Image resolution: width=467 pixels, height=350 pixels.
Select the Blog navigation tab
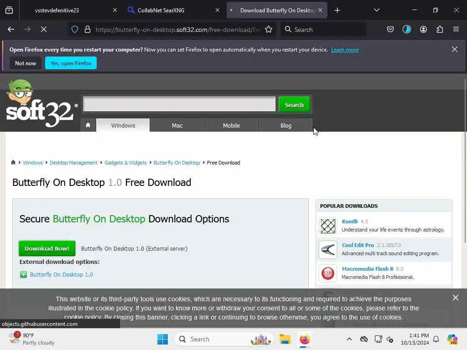286,125
